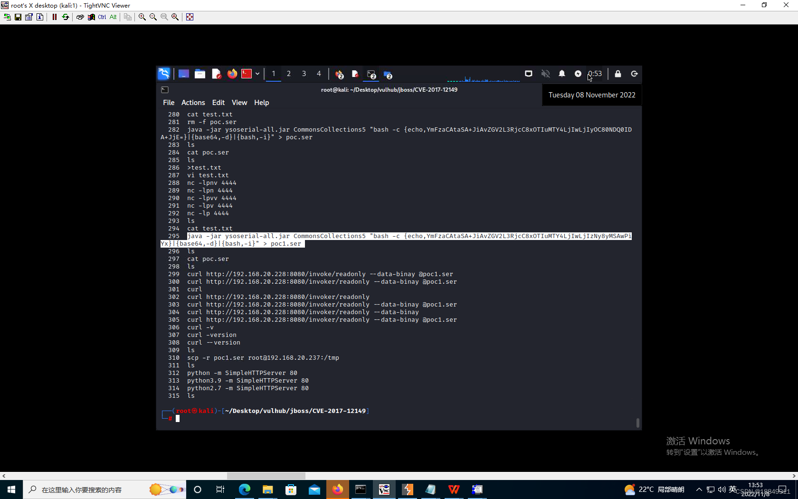This screenshot has height=499, width=798.
Task: Open TightVNC connection options icon
Action: point(29,17)
